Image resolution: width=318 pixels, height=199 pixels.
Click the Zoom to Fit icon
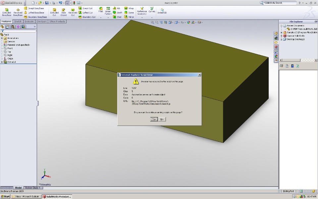152,22
